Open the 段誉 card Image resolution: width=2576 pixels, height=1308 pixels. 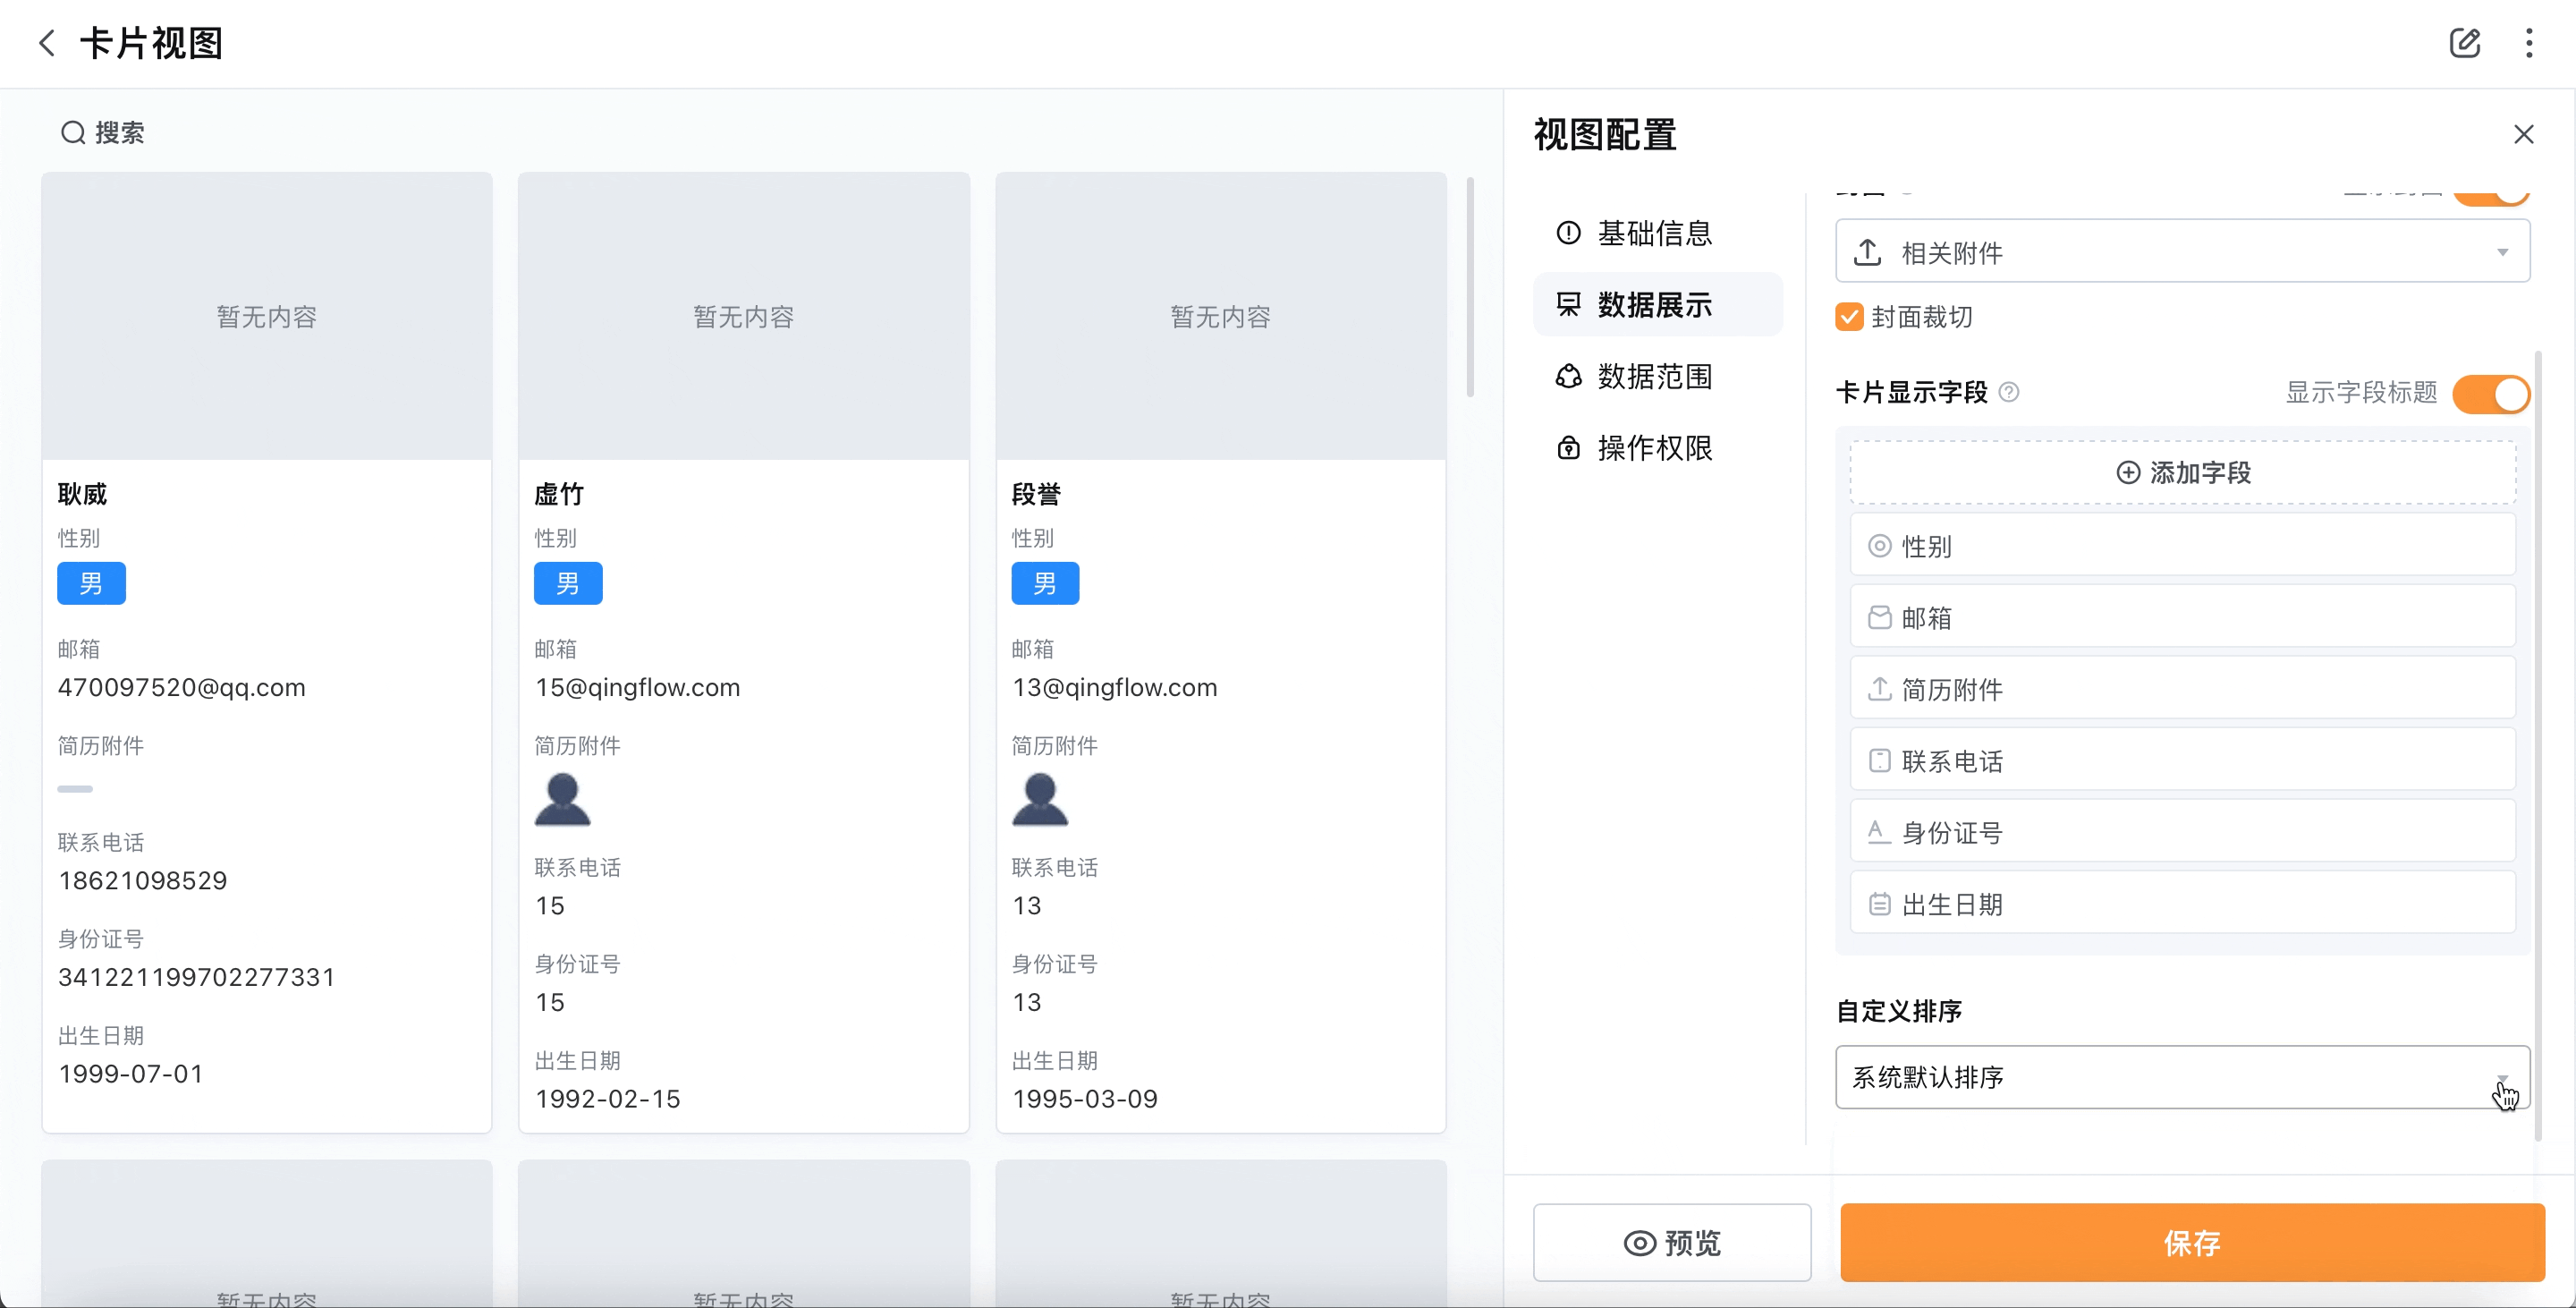pyautogui.click(x=1221, y=652)
